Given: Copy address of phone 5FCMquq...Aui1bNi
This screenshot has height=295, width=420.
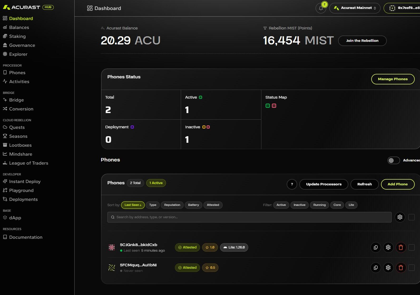Looking at the screenshot, I should [x=376, y=268].
